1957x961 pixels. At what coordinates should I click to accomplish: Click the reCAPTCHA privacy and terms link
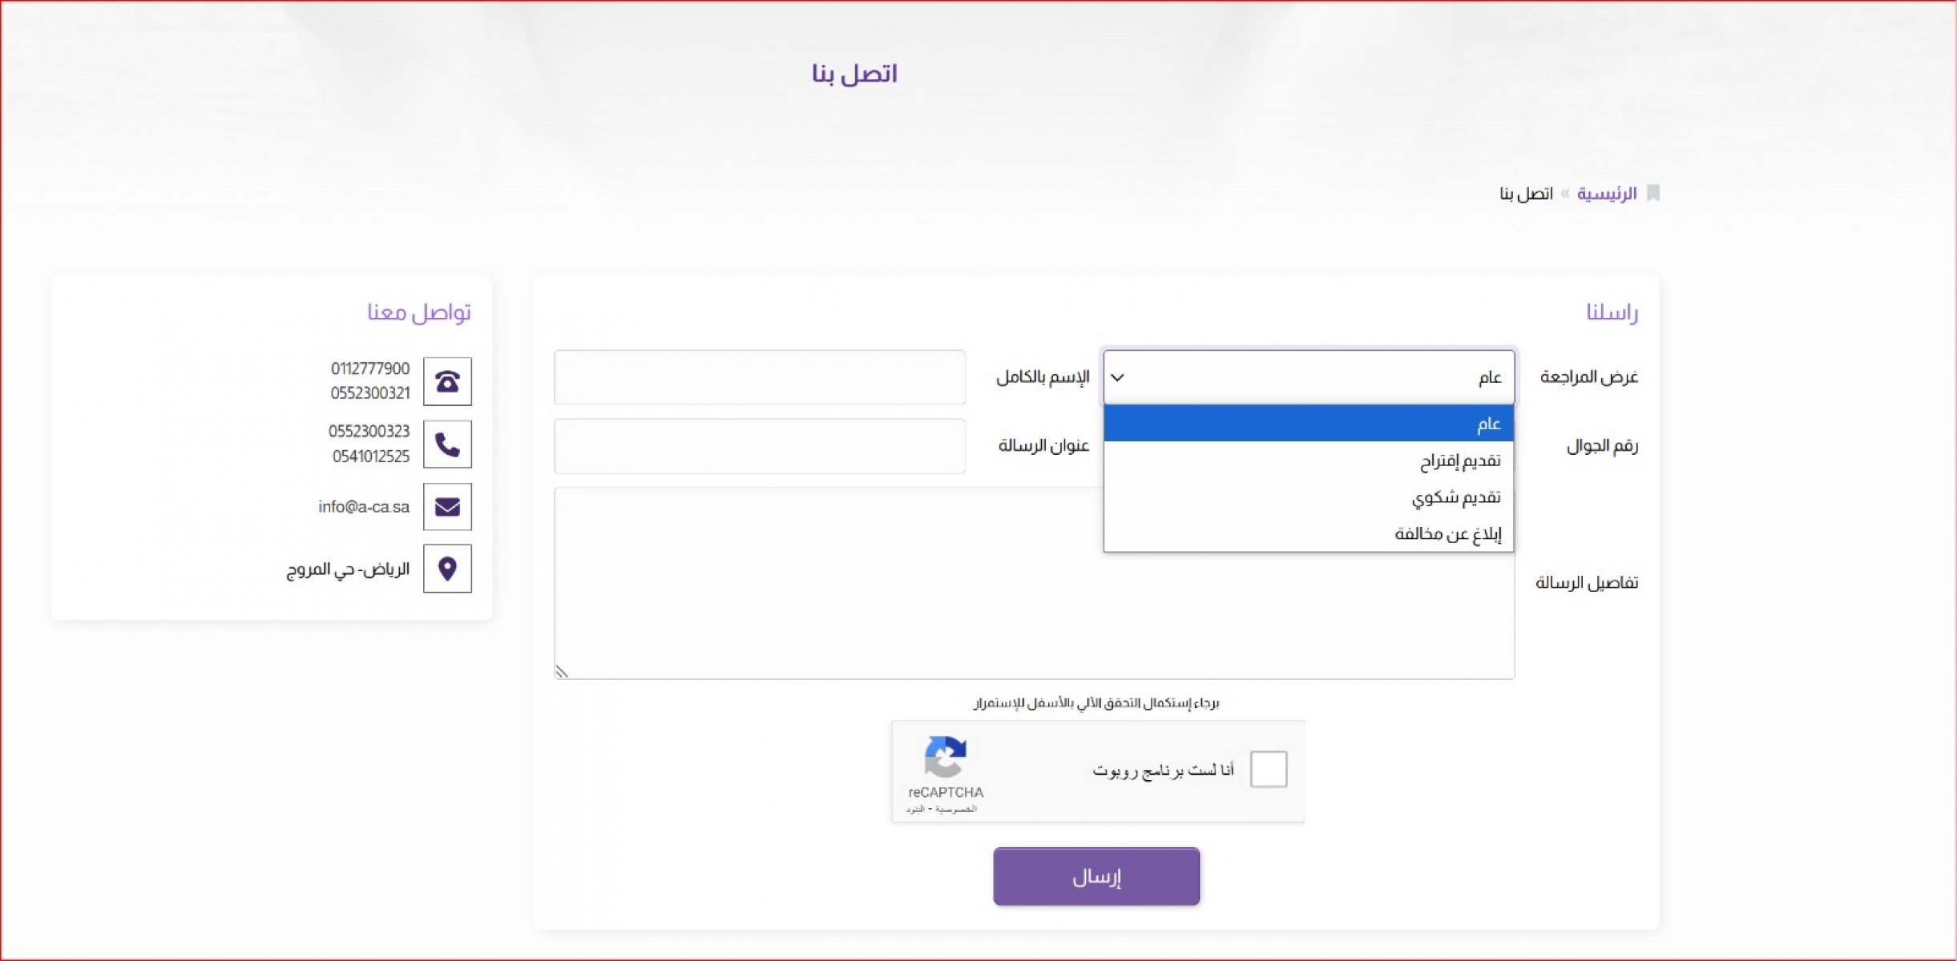click(941, 810)
